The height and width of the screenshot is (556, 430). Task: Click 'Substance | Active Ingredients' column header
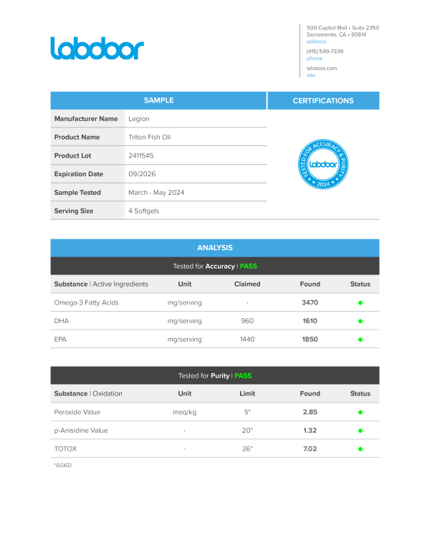click(x=101, y=284)
